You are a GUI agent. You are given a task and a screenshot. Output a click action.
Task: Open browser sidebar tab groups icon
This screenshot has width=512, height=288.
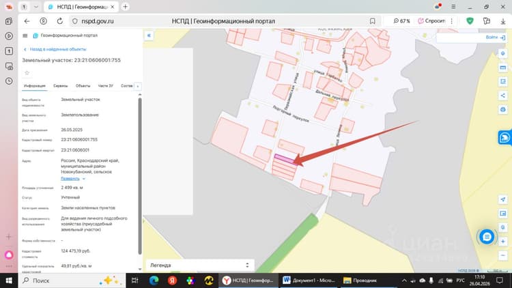[x=9, y=21]
